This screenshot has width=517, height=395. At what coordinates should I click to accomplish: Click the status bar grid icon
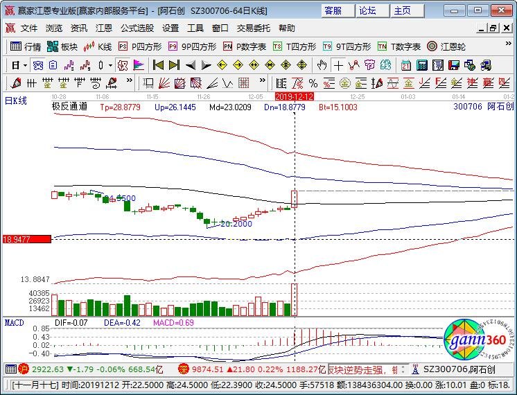click(11, 369)
